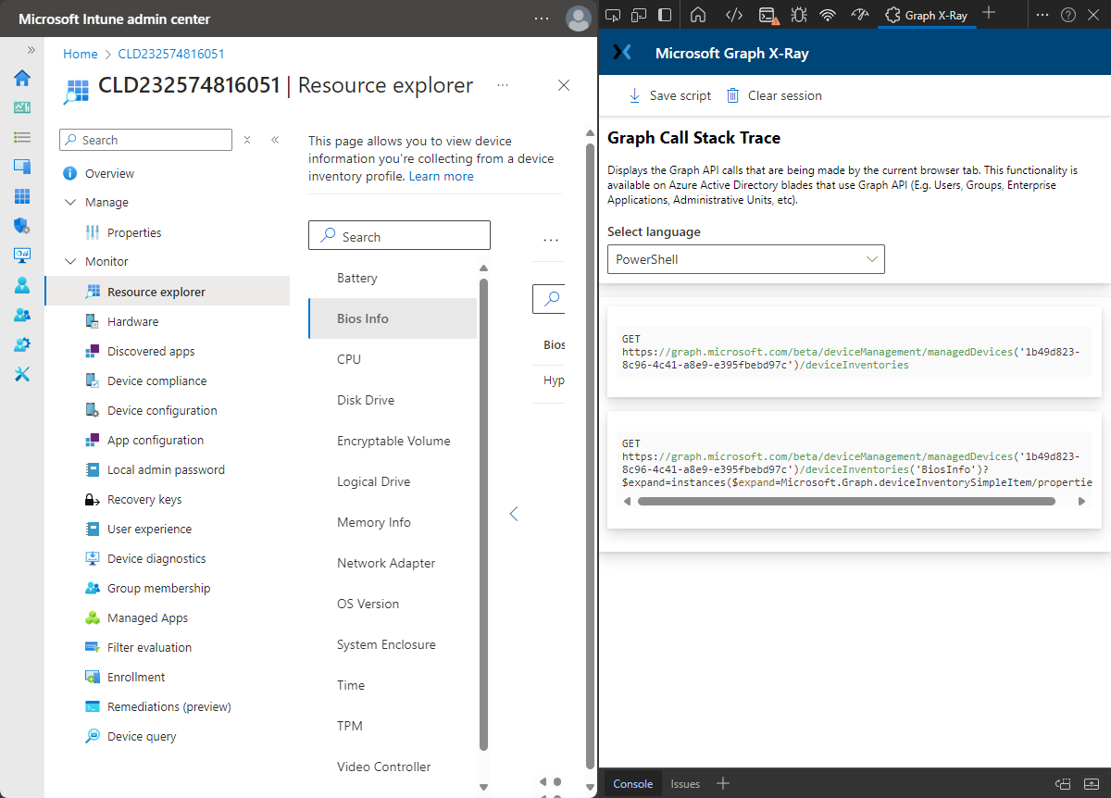Click the Home icon in left rail
The height and width of the screenshot is (798, 1111).
(x=22, y=78)
